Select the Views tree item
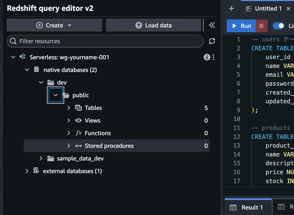This screenshot has height=215, width=294. 92,120
